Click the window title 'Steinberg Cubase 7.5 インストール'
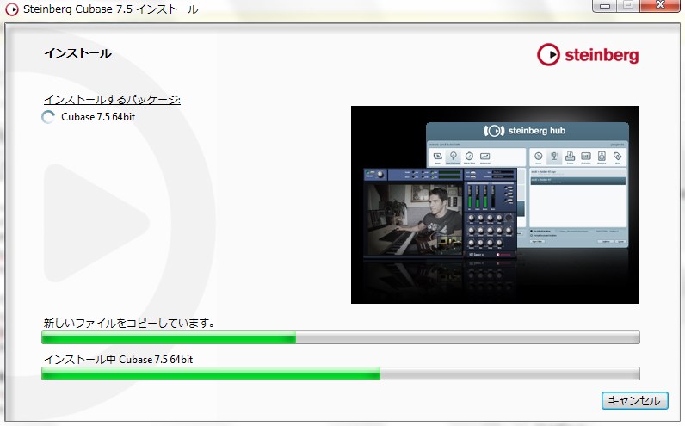This screenshot has width=685, height=426. click(x=110, y=9)
